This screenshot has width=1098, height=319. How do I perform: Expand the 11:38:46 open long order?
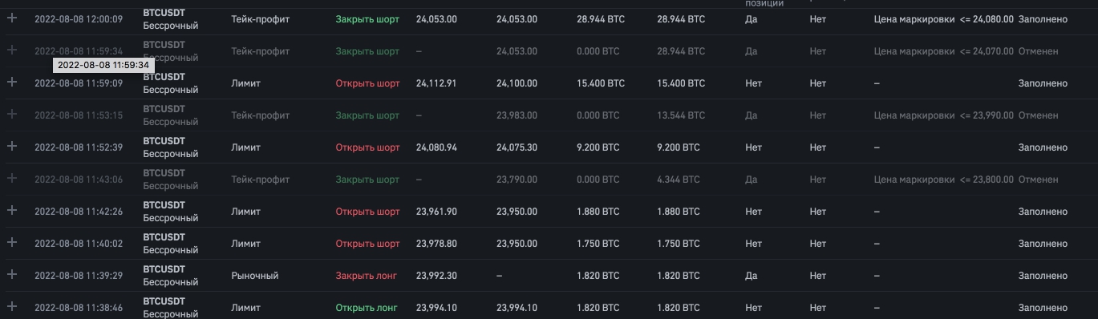pyautogui.click(x=12, y=306)
